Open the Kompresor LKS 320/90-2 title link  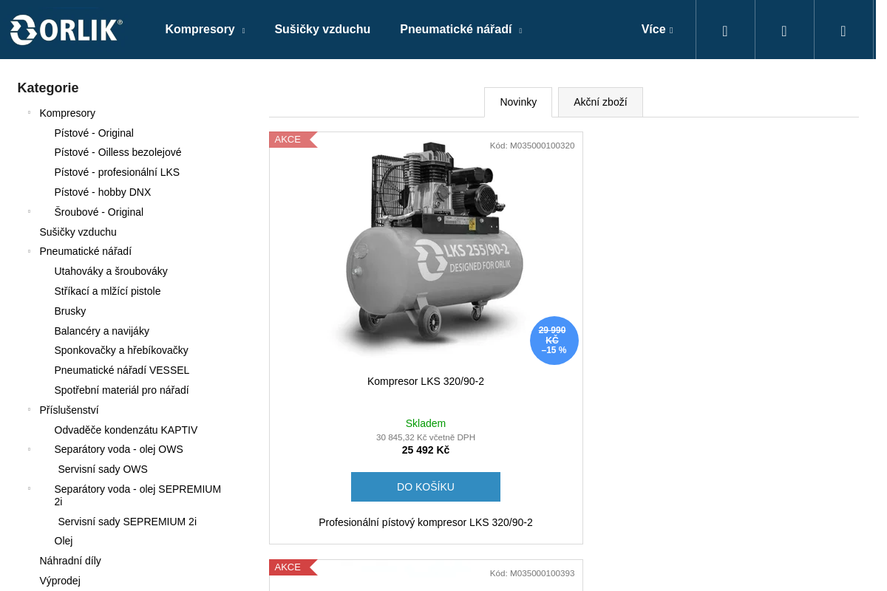coord(426,381)
